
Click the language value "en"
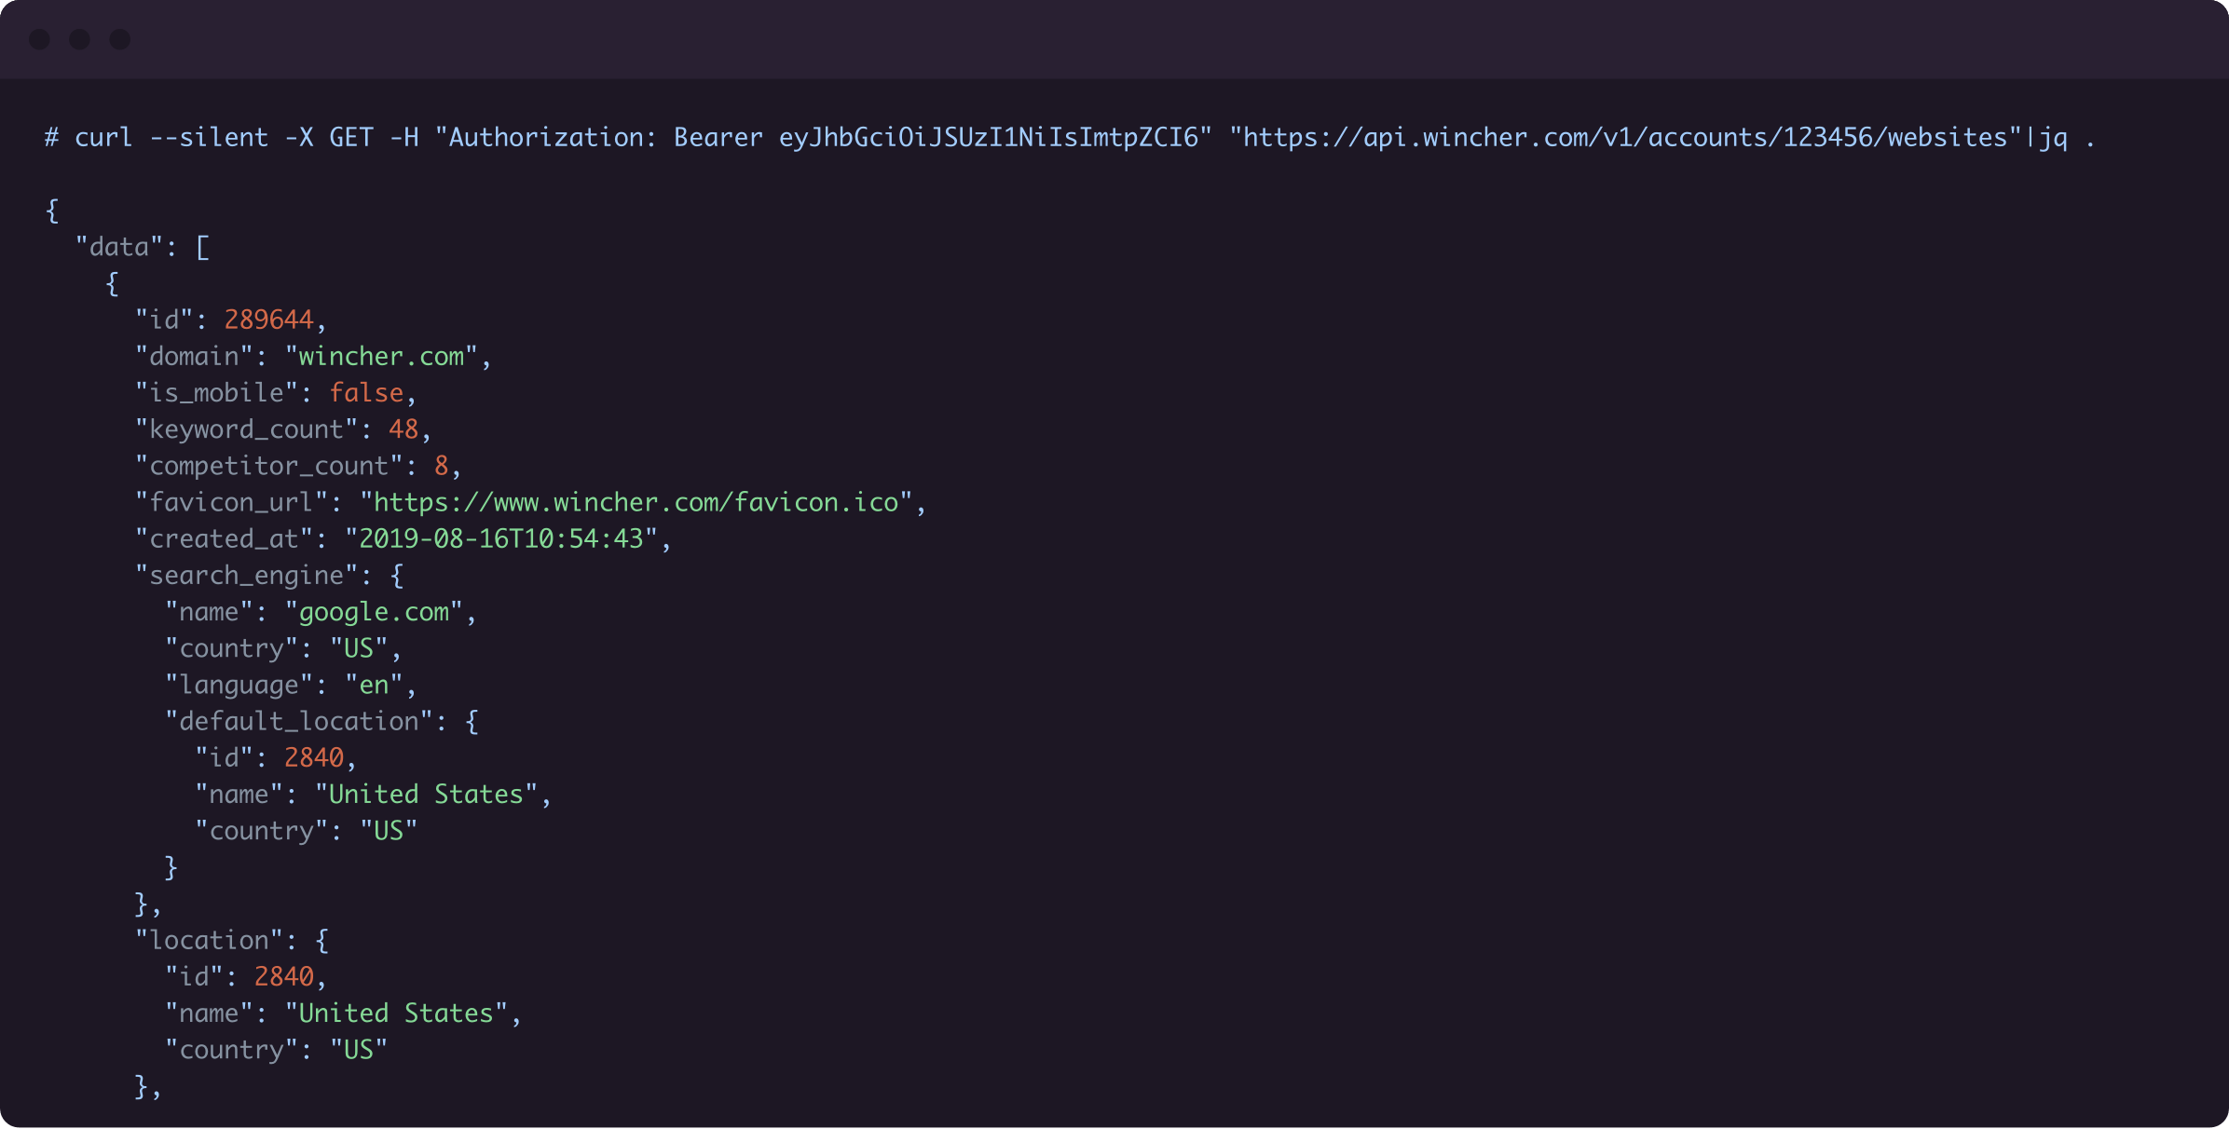pos(374,686)
